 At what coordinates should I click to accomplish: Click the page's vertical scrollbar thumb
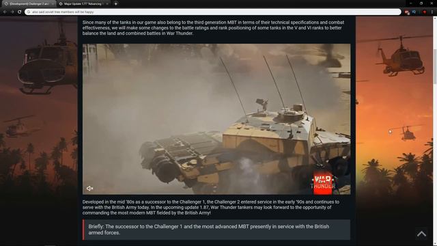pos(435,66)
